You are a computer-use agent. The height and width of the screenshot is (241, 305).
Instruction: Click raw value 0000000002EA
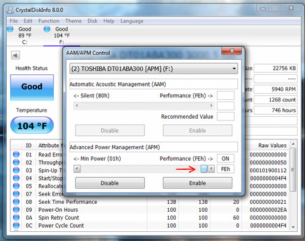pyautogui.click(x=268, y=210)
